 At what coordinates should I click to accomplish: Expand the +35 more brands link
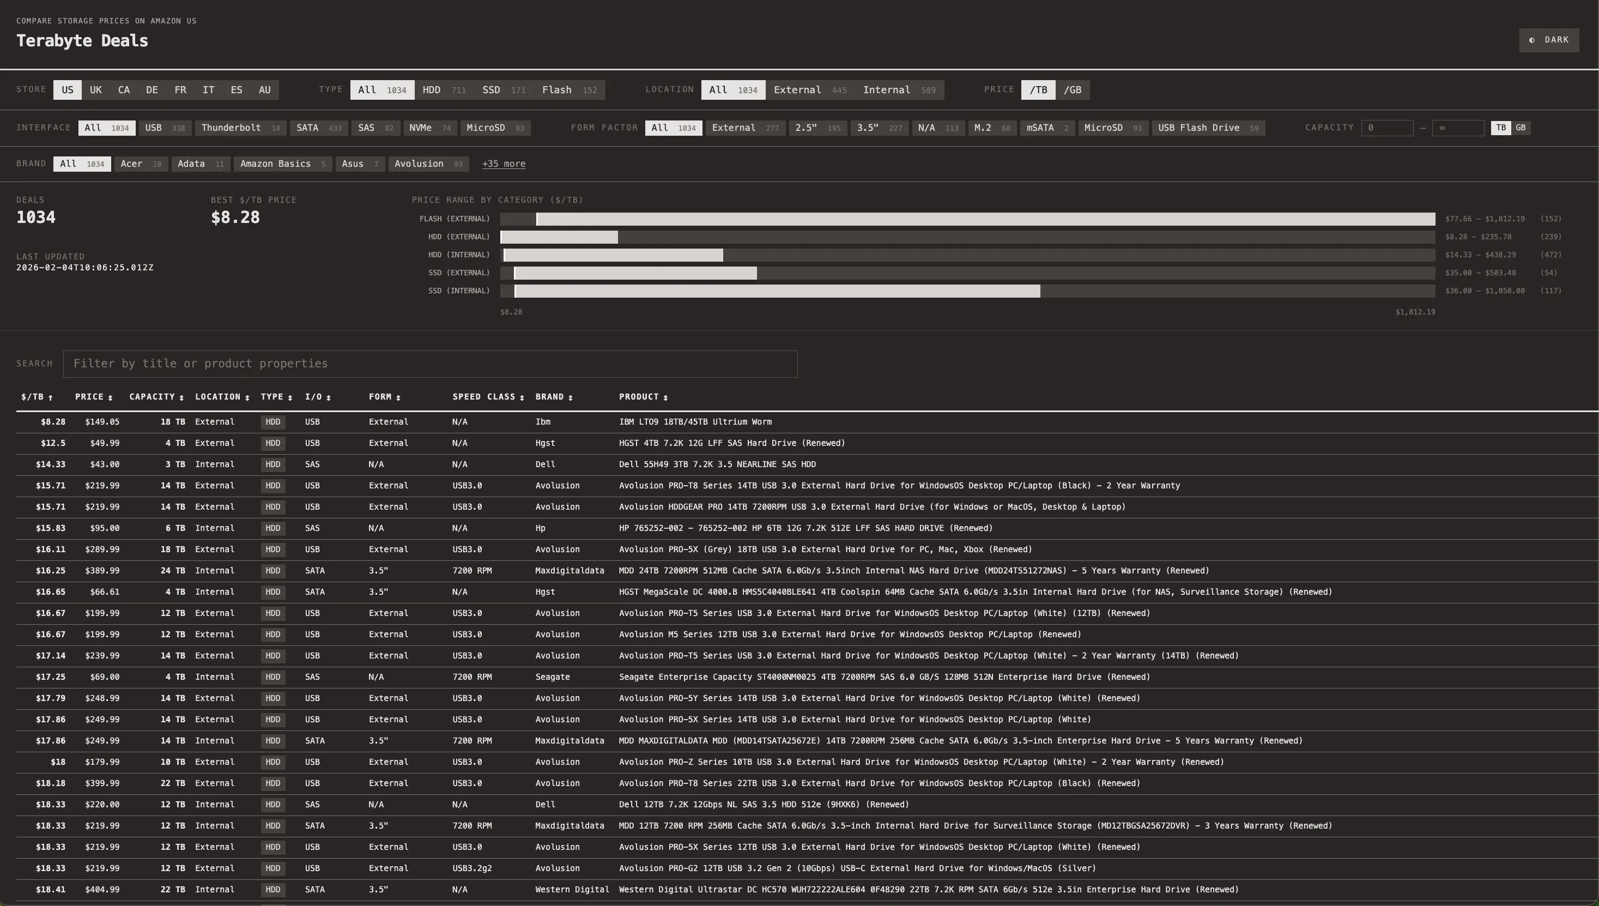[x=503, y=164]
